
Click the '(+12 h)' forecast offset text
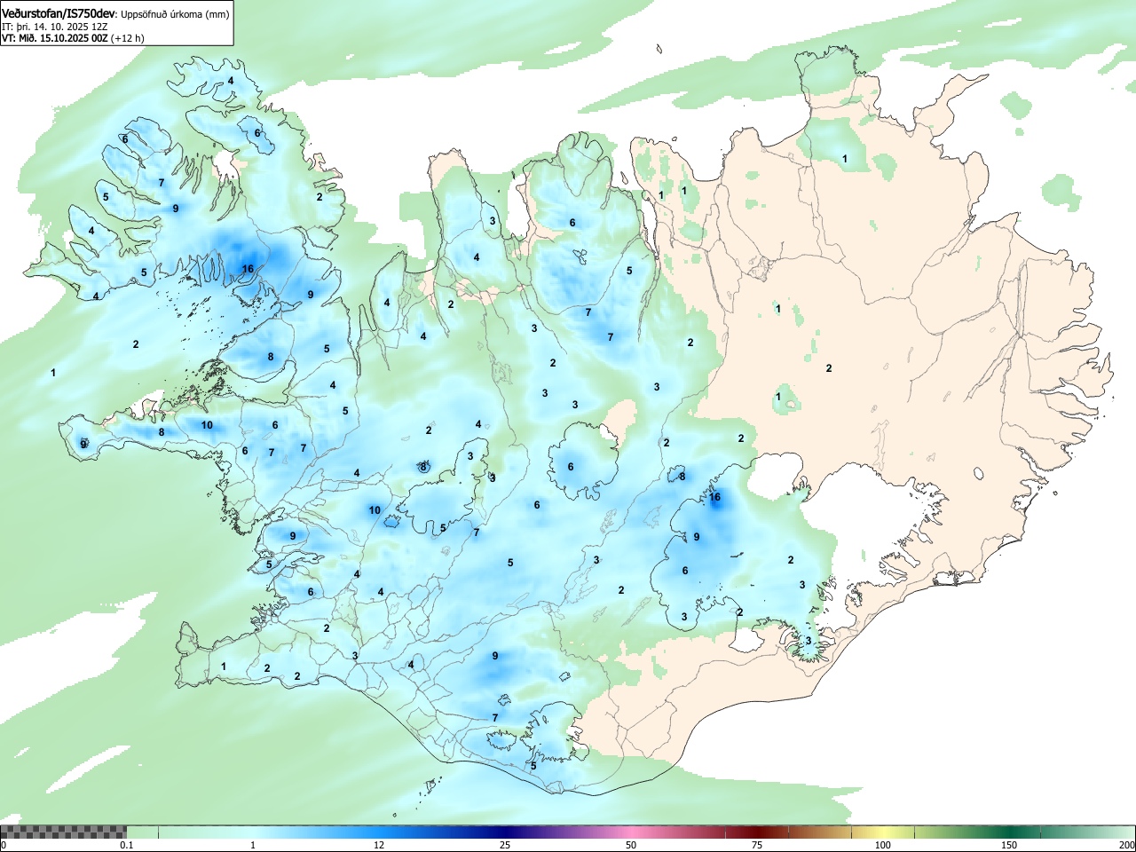pos(128,38)
